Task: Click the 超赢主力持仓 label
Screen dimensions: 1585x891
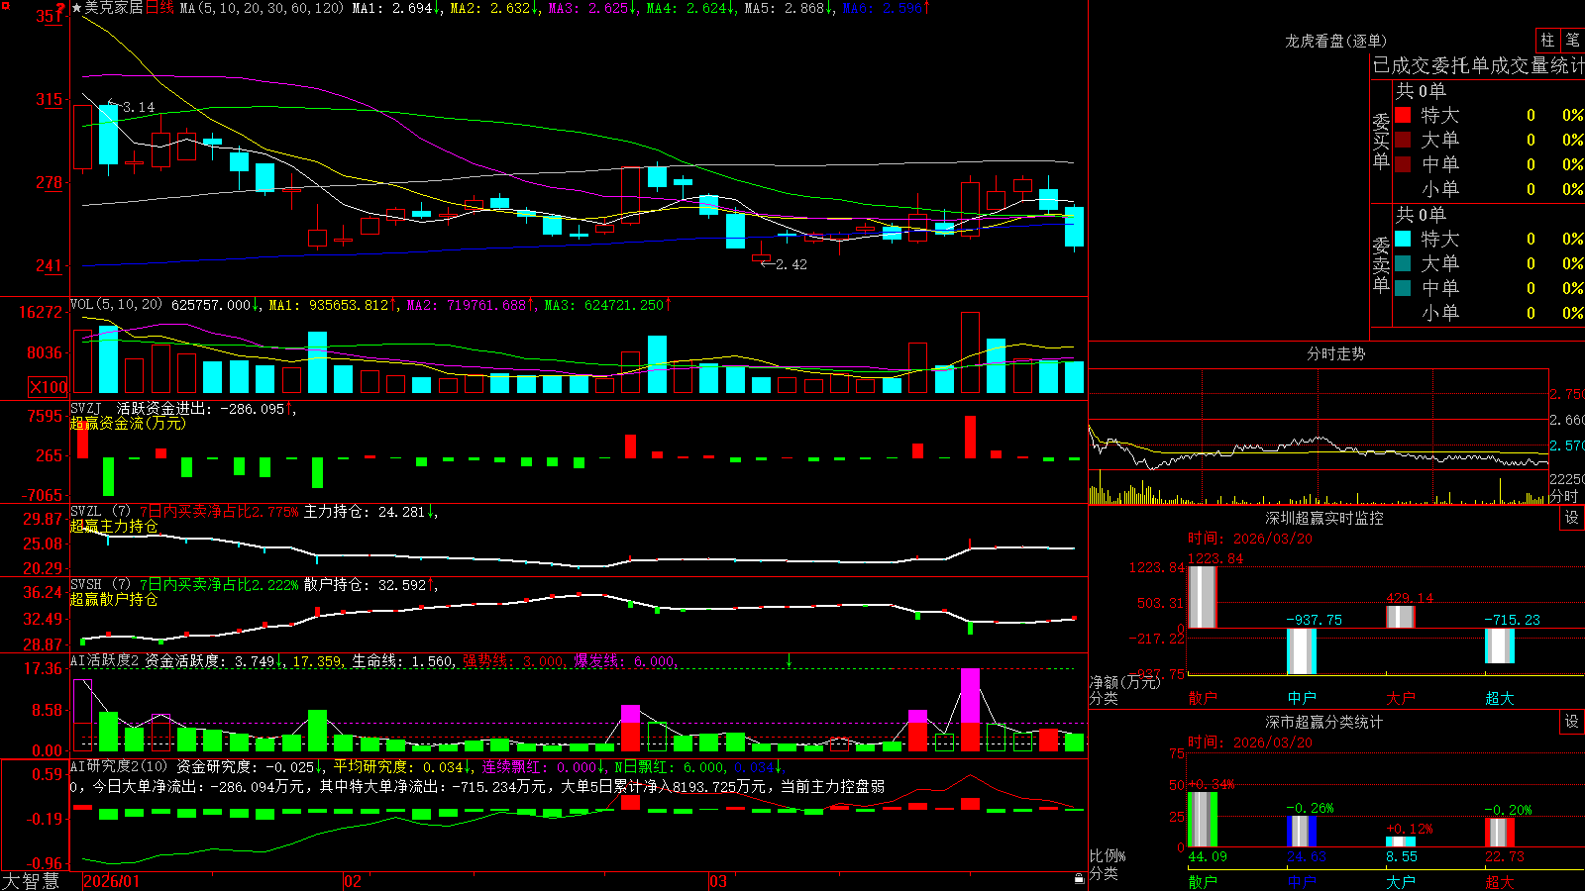Action: pyautogui.click(x=114, y=526)
